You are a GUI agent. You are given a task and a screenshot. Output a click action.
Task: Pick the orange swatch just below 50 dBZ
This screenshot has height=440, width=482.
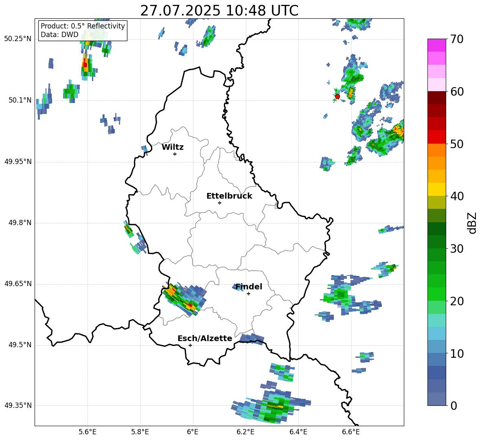coord(436,150)
